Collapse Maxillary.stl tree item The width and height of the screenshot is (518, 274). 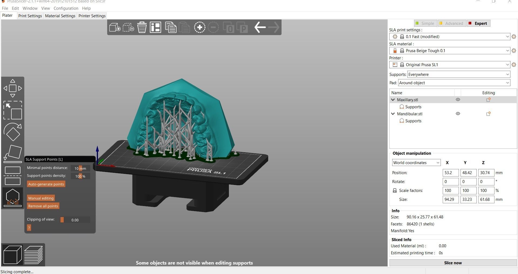393,100
